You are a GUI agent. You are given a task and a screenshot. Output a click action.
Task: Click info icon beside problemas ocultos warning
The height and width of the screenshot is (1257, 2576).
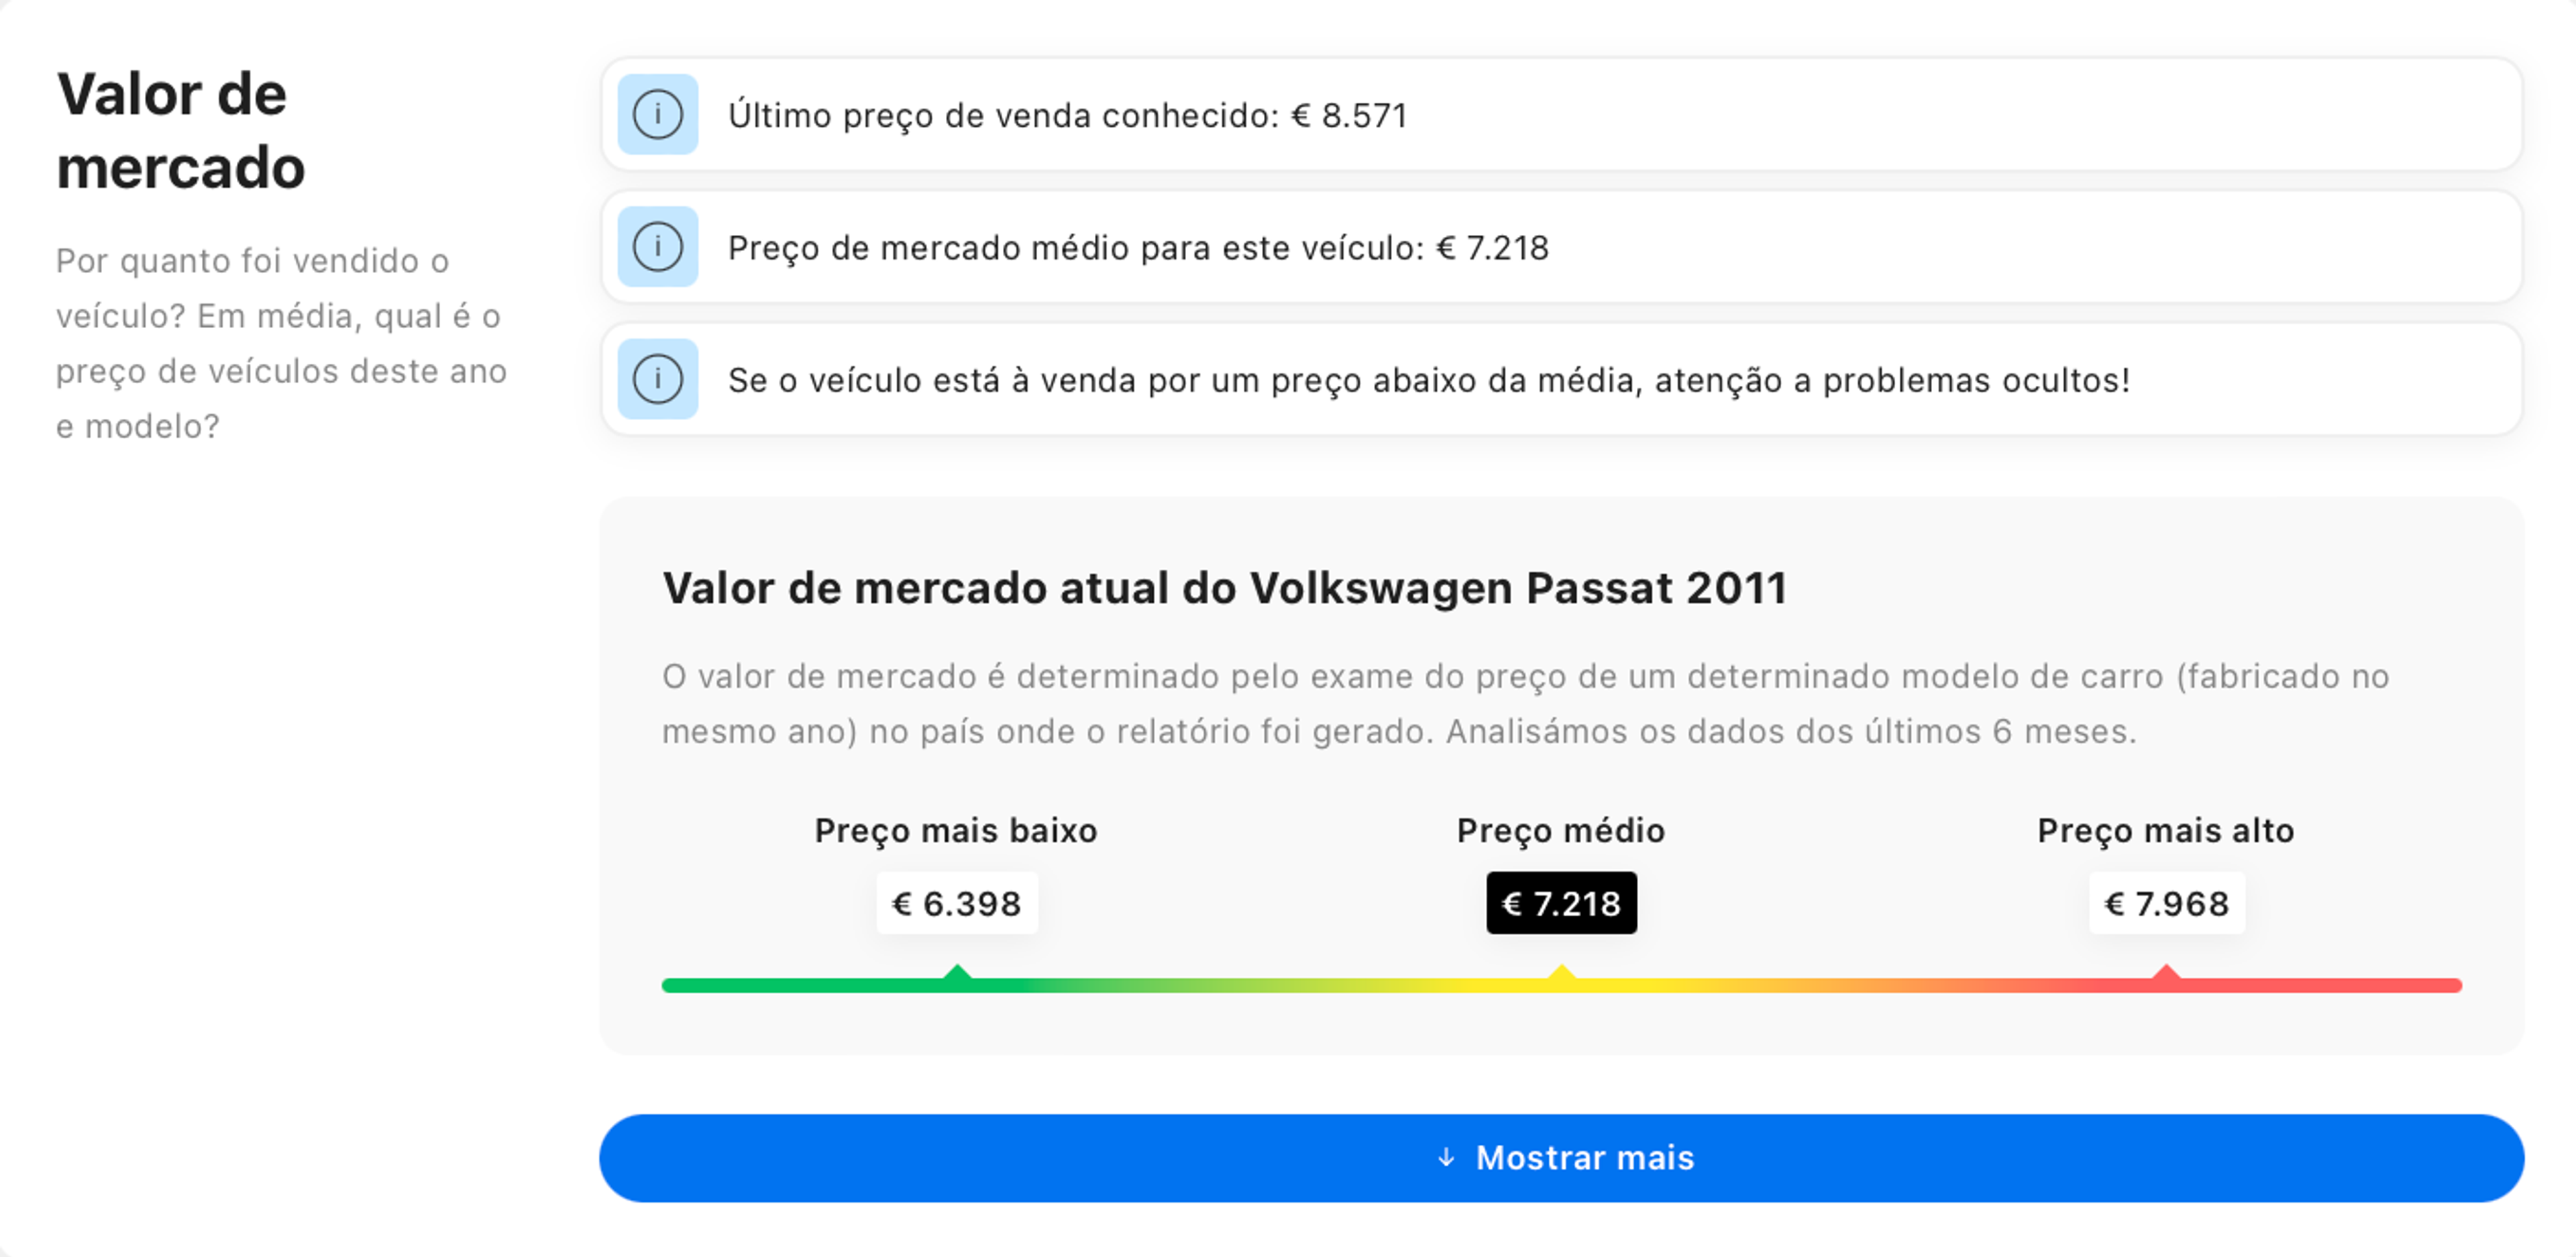[x=657, y=379]
